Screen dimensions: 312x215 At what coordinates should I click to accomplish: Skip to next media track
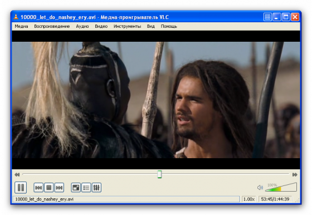(59, 188)
